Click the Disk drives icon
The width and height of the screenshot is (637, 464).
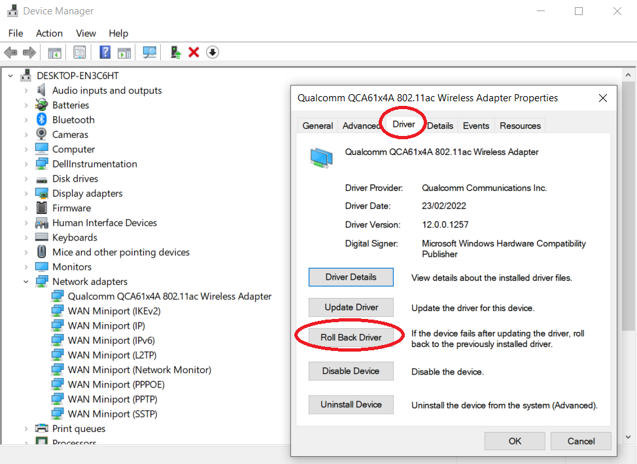tap(41, 180)
